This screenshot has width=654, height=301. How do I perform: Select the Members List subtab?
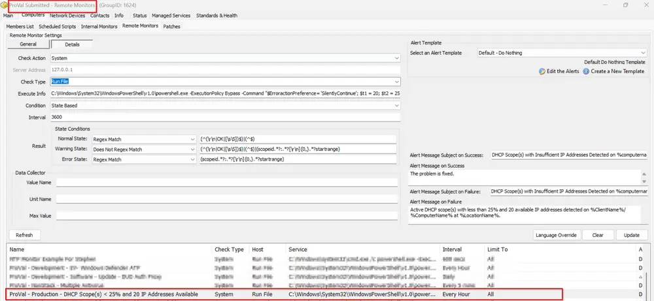click(20, 26)
